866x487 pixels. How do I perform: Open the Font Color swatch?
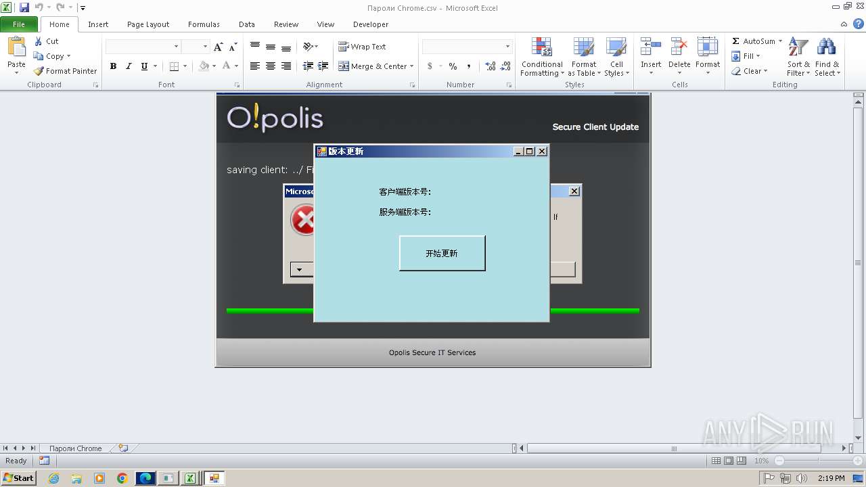(227, 66)
